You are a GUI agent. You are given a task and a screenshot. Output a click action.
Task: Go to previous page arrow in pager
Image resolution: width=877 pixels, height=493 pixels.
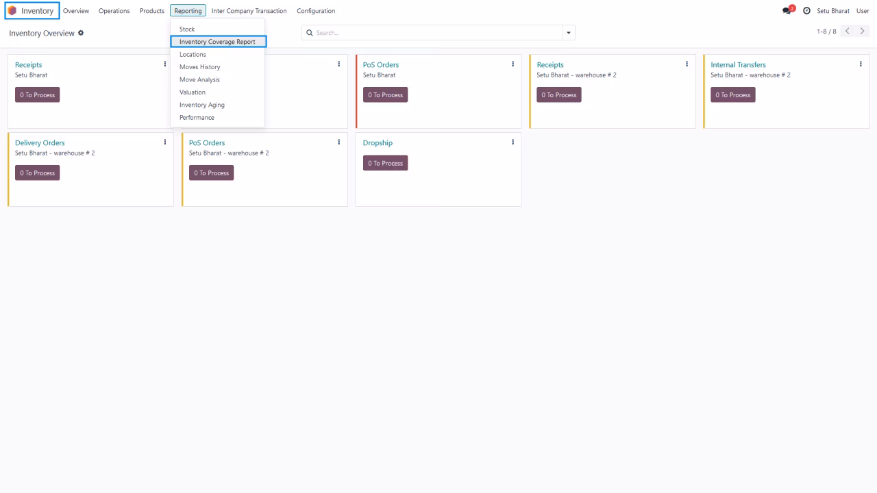click(848, 31)
